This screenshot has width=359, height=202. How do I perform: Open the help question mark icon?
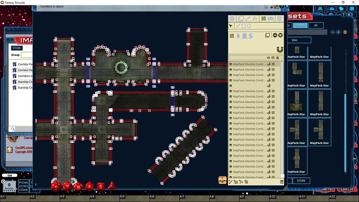coord(343,15)
